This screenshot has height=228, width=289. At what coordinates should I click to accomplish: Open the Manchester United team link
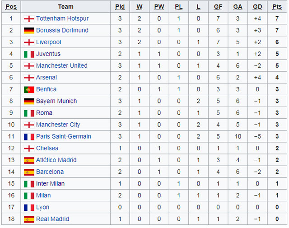[x=61, y=66]
